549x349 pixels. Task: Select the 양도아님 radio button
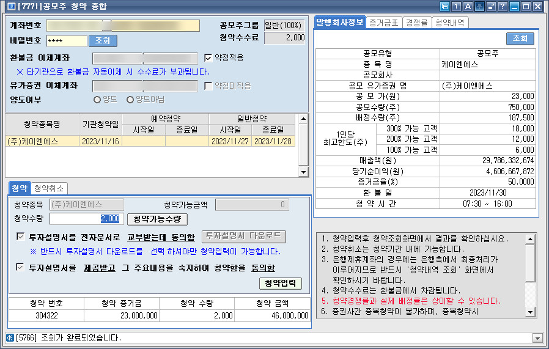(x=130, y=100)
